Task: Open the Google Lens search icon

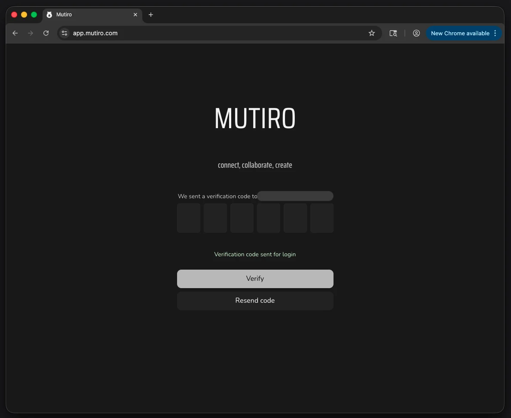Action: click(393, 33)
